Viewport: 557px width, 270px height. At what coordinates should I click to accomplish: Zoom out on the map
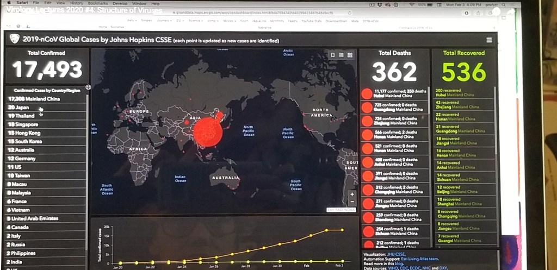coord(352,203)
